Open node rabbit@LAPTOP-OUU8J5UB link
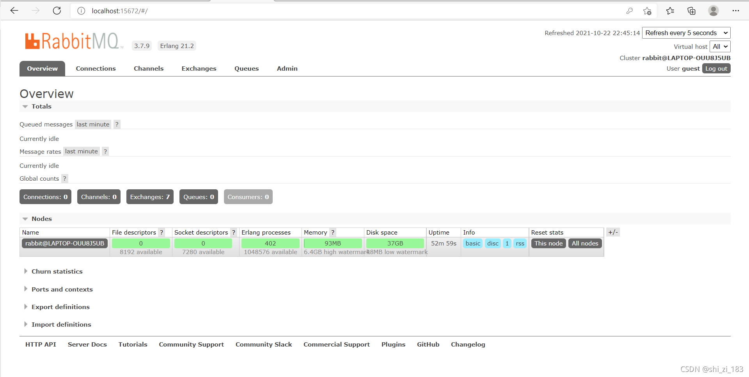The height and width of the screenshot is (377, 749). click(x=65, y=243)
